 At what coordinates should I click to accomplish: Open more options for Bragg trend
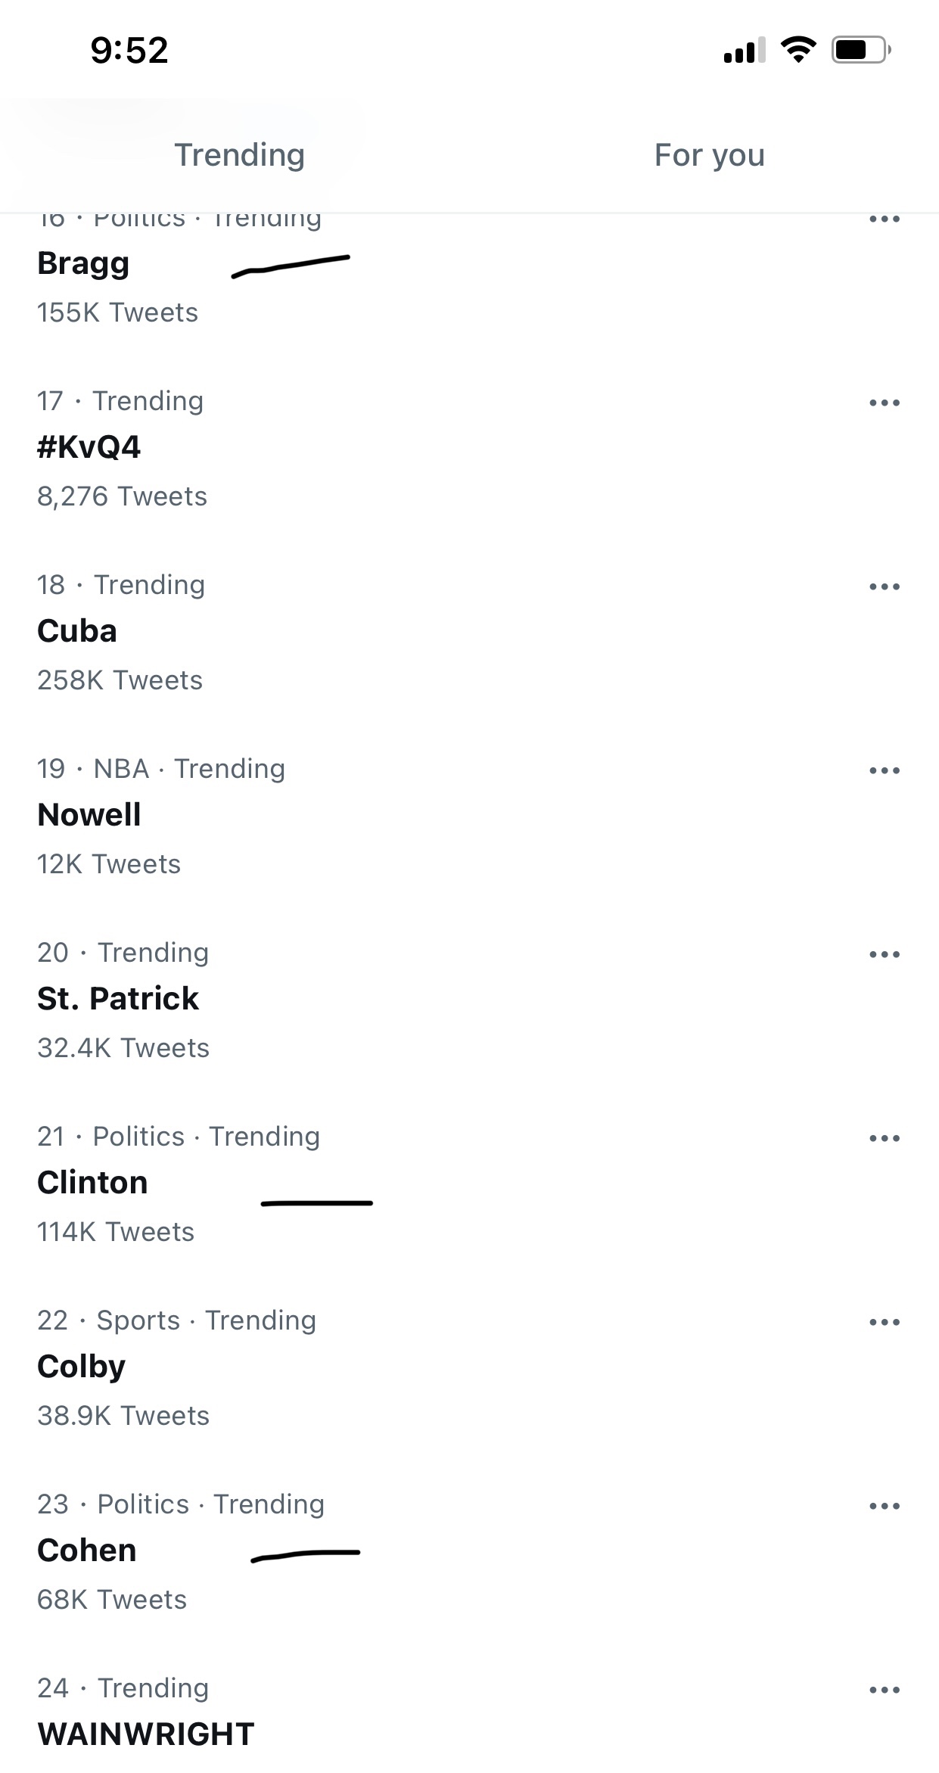[885, 219]
